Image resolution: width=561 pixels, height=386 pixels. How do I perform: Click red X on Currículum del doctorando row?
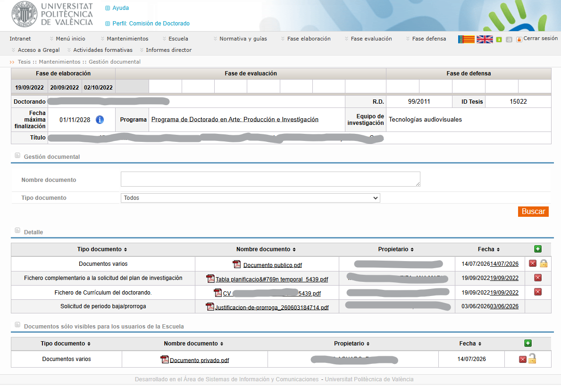coord(538,292)
